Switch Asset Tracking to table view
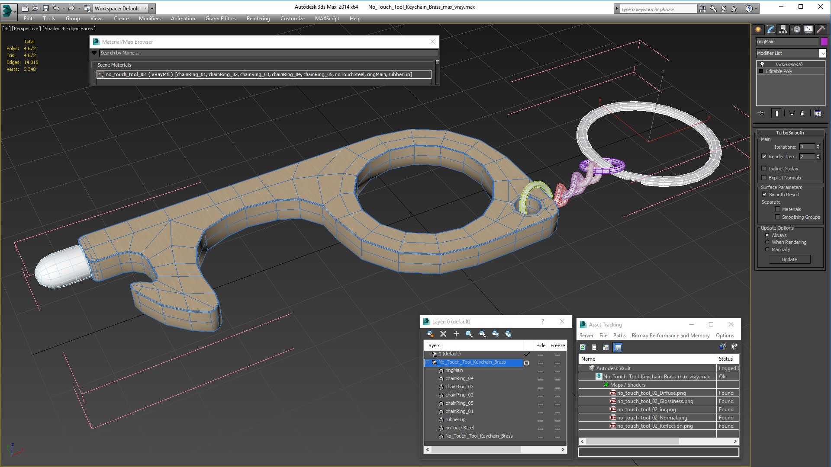Image resolution: width=831 pixels, height=467 pixels. point(618,347)
